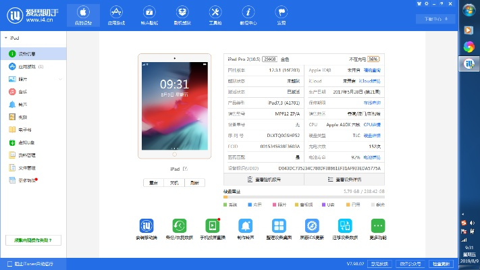The image size is (480, 270).
Task: Click Check Update (检查更新) button
Action: [441, 264]
